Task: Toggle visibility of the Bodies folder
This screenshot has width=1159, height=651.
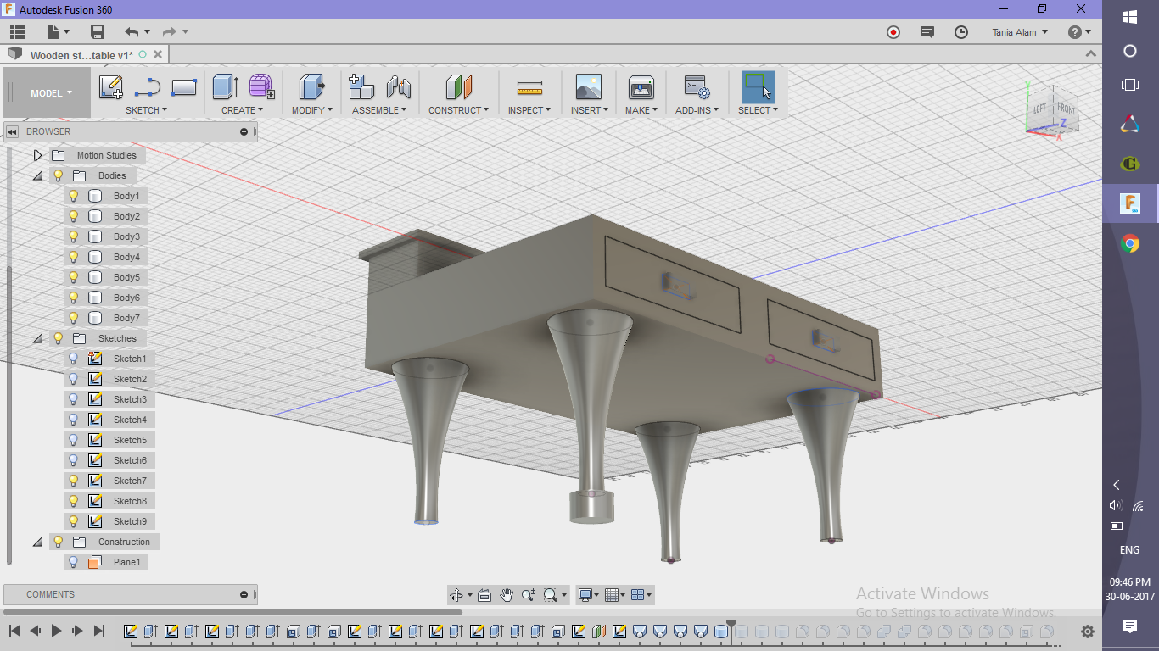Action: pos(59,175)
